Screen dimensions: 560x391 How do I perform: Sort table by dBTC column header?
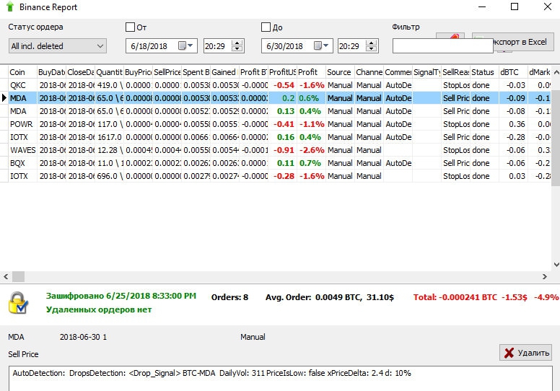point(514,72)
